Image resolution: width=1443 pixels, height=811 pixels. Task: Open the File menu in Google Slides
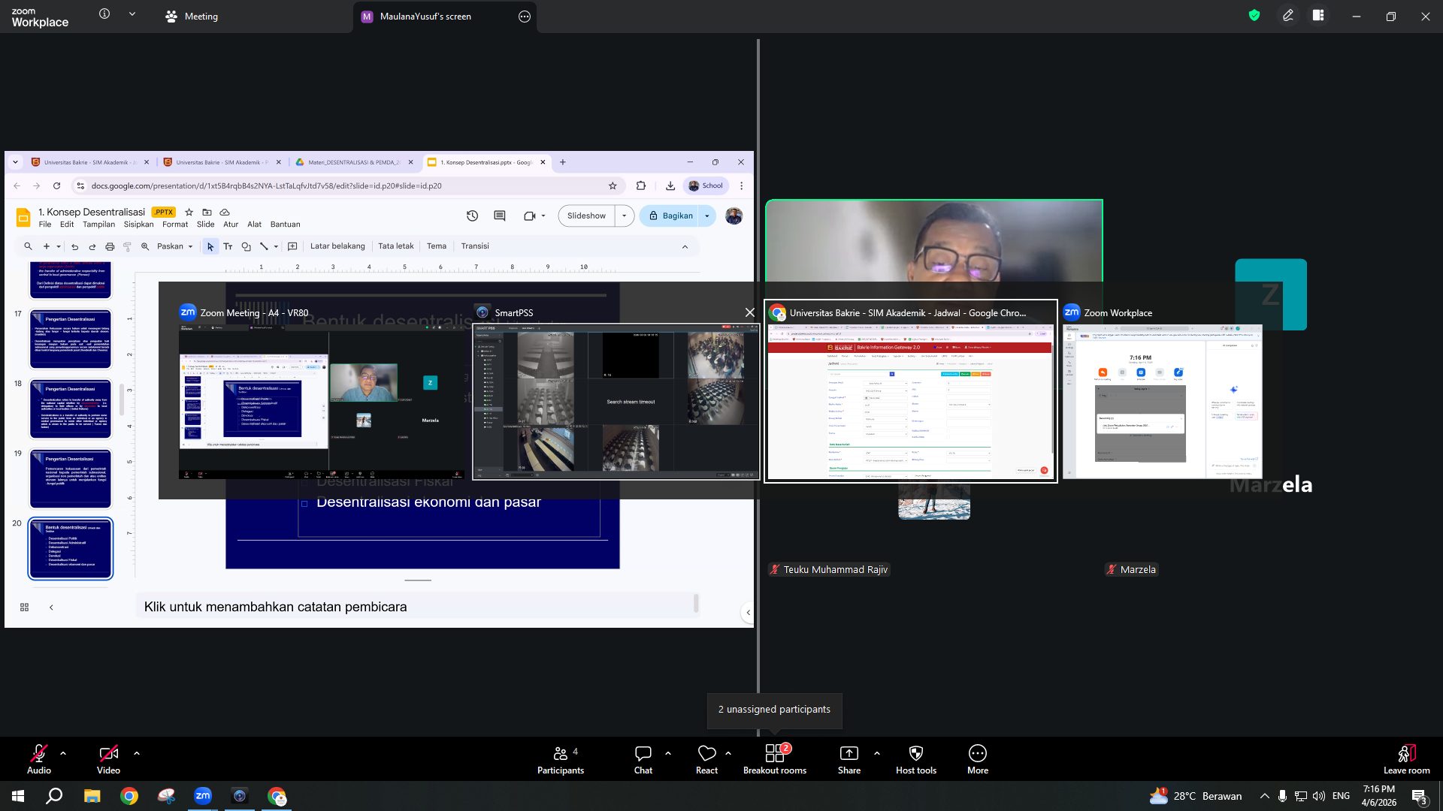point(45,225)
